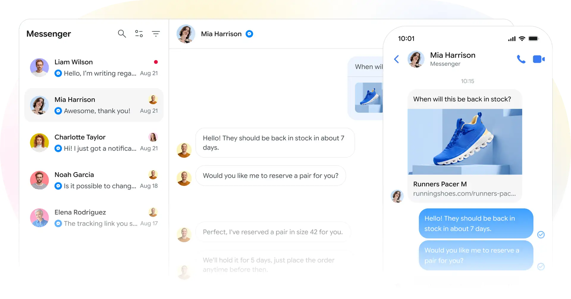The height and width of the screenshot is (299, 571).
Task: Click the phone Wi-Fi status icon
Action: pos(522,39)
